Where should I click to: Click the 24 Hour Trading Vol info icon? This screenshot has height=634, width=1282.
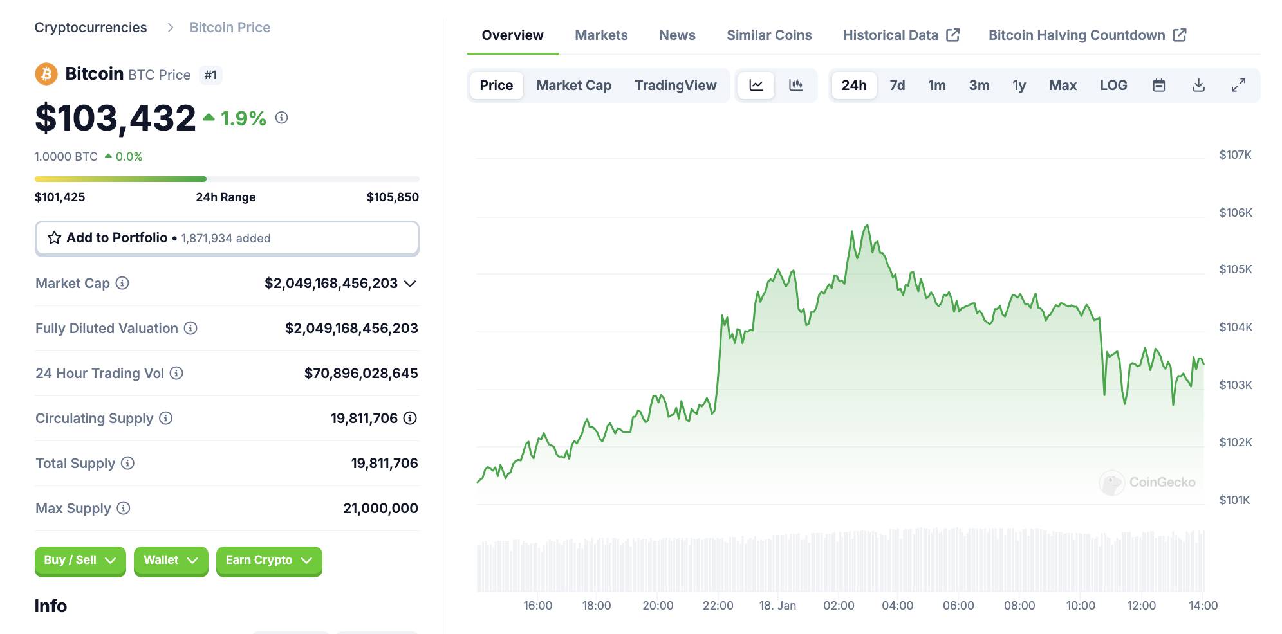176,373
